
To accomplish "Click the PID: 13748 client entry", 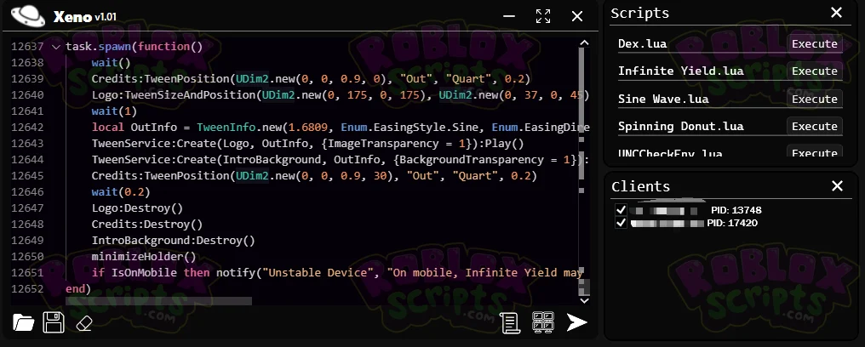I will 736,210.
